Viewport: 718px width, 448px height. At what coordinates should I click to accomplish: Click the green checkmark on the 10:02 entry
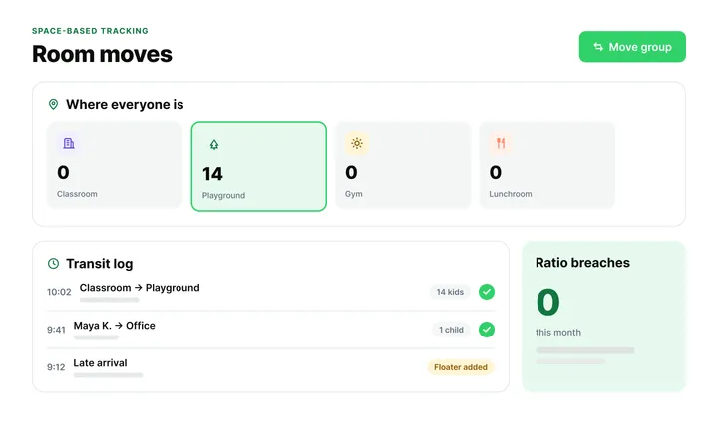click(x=487, y=292)
